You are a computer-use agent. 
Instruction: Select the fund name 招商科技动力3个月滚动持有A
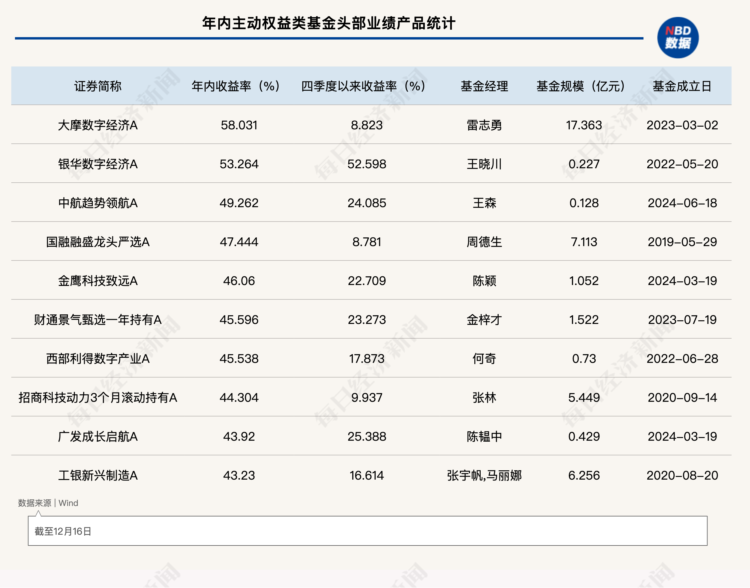tap(98, 397)
